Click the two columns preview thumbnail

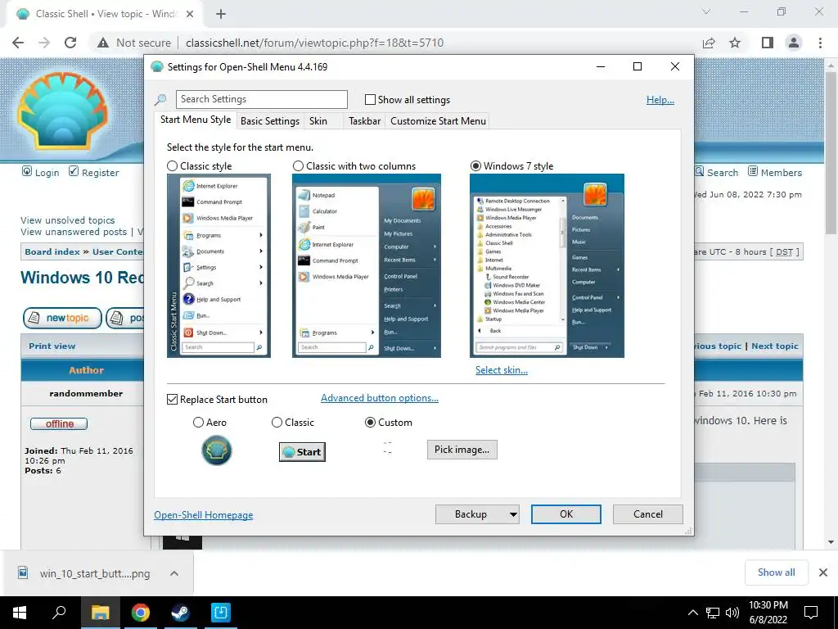click(x=367, y=266)
